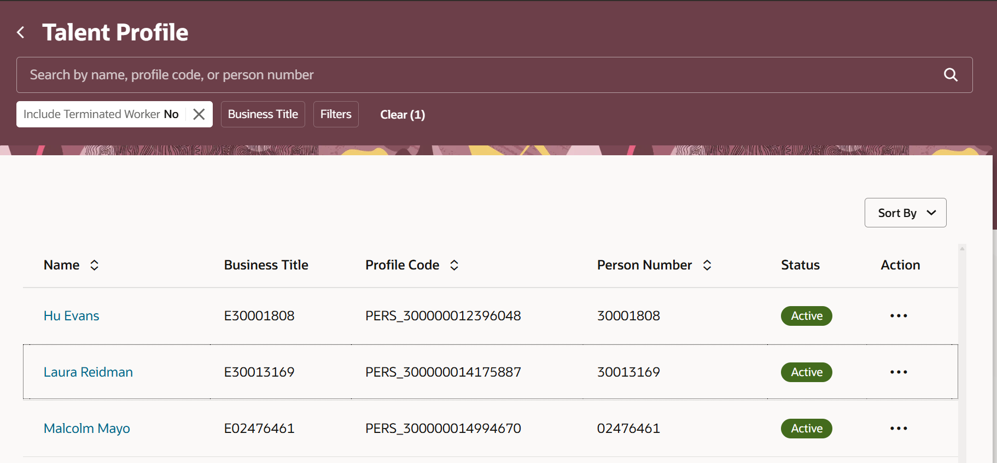
Task: Select profile code PERS_300000014994670
Action: [x=443, y=429]
